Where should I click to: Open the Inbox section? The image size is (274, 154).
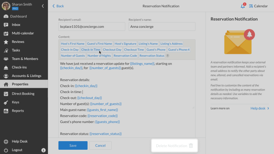click(x=16, y=25)
